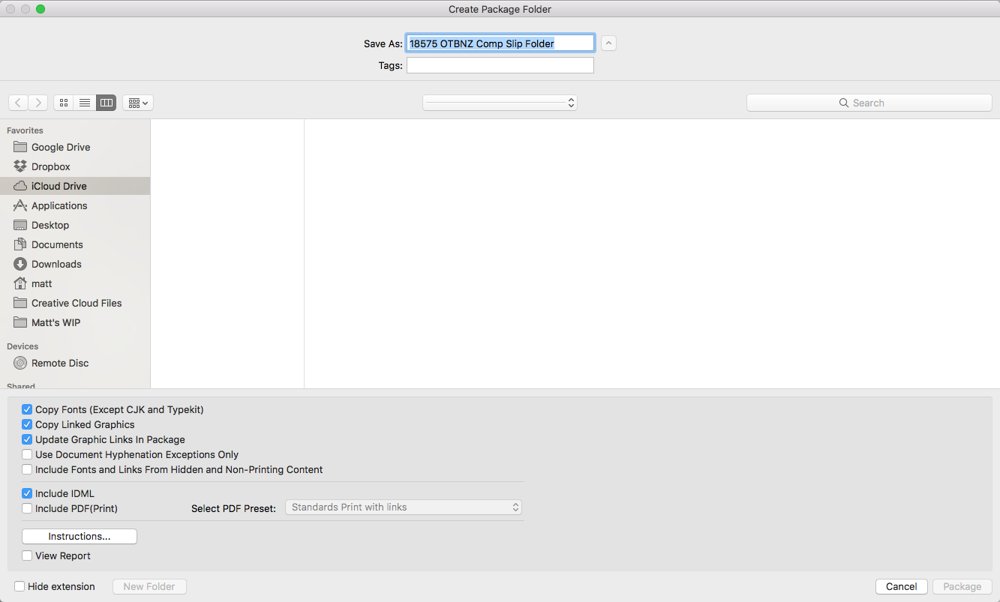Open Matt's WIP folder in sidebar
The height and width of the screenshot is (602, 1000).
pyautogui.click(x=75, y=322)
